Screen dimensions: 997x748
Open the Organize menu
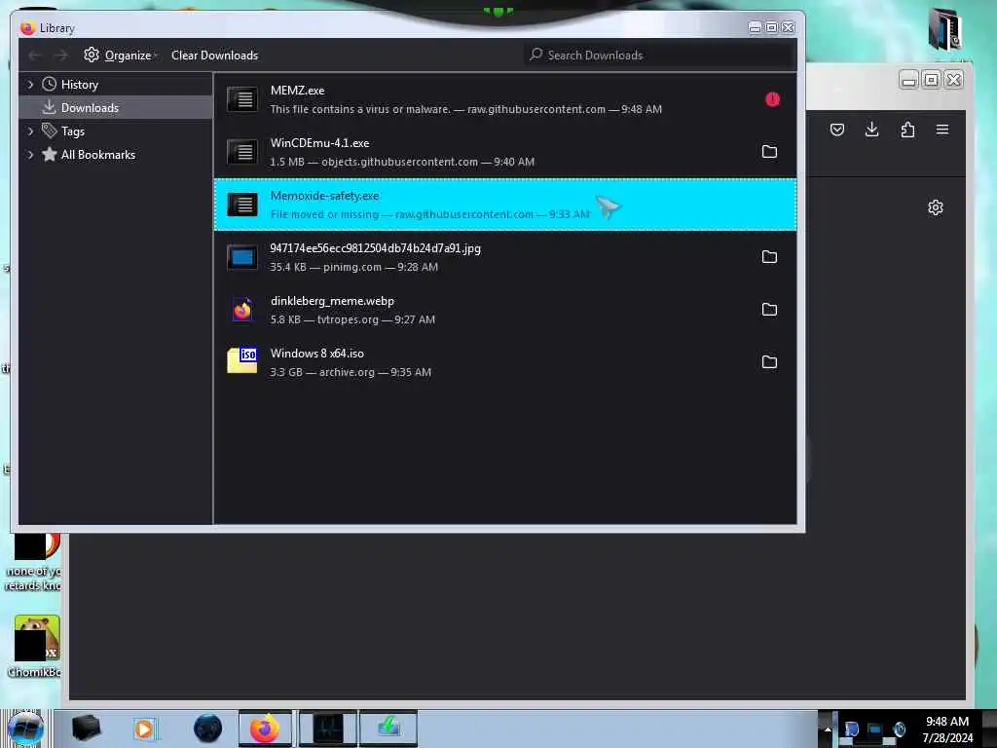coord(121,56)
